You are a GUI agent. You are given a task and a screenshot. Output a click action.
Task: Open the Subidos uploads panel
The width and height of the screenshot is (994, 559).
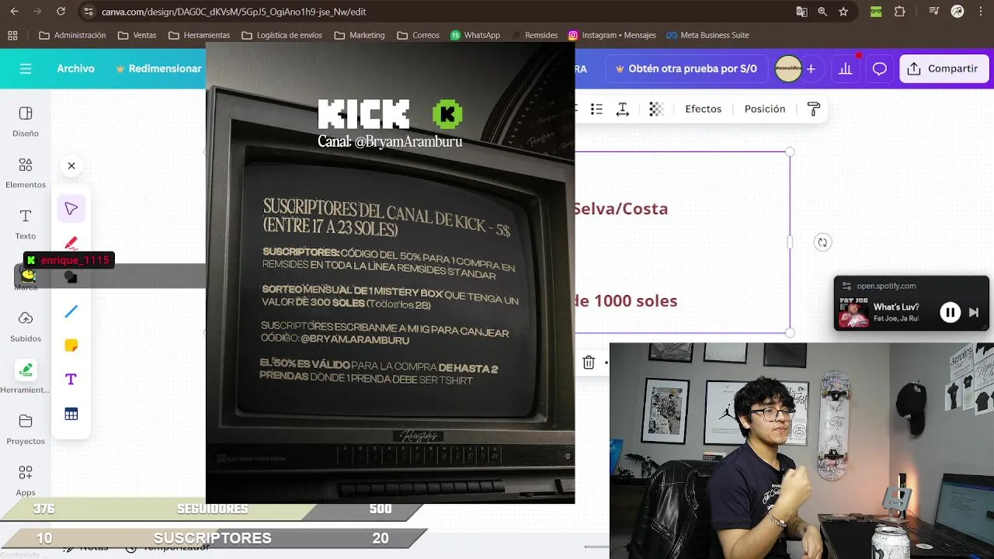(x=26, y=327)
